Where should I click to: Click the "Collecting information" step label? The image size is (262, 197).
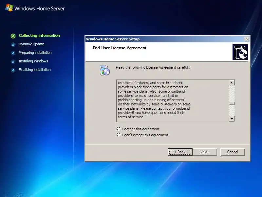click(x=39, y=35)
